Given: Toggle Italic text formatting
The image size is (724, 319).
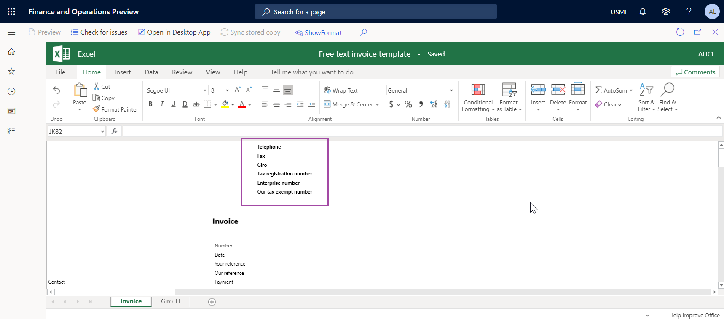Looking at the screenshot, I should (162, 104).
